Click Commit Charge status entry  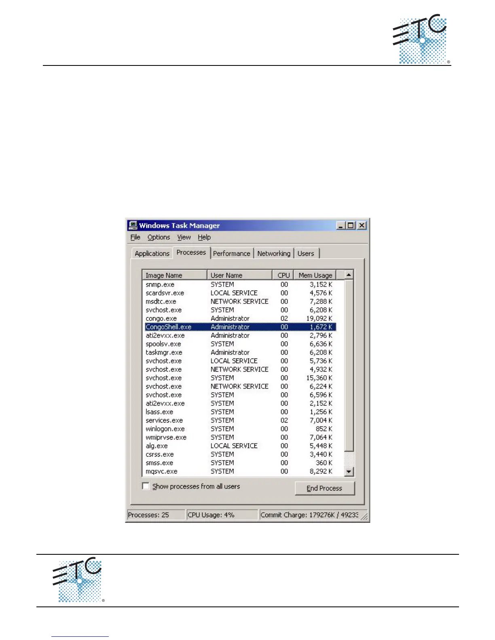pos(309,515)
